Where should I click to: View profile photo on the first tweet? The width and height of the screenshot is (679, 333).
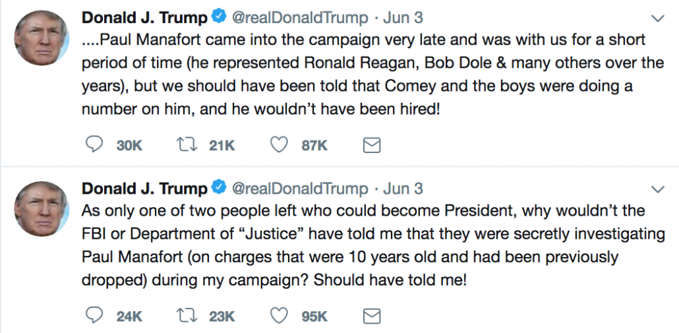point(42,38)
